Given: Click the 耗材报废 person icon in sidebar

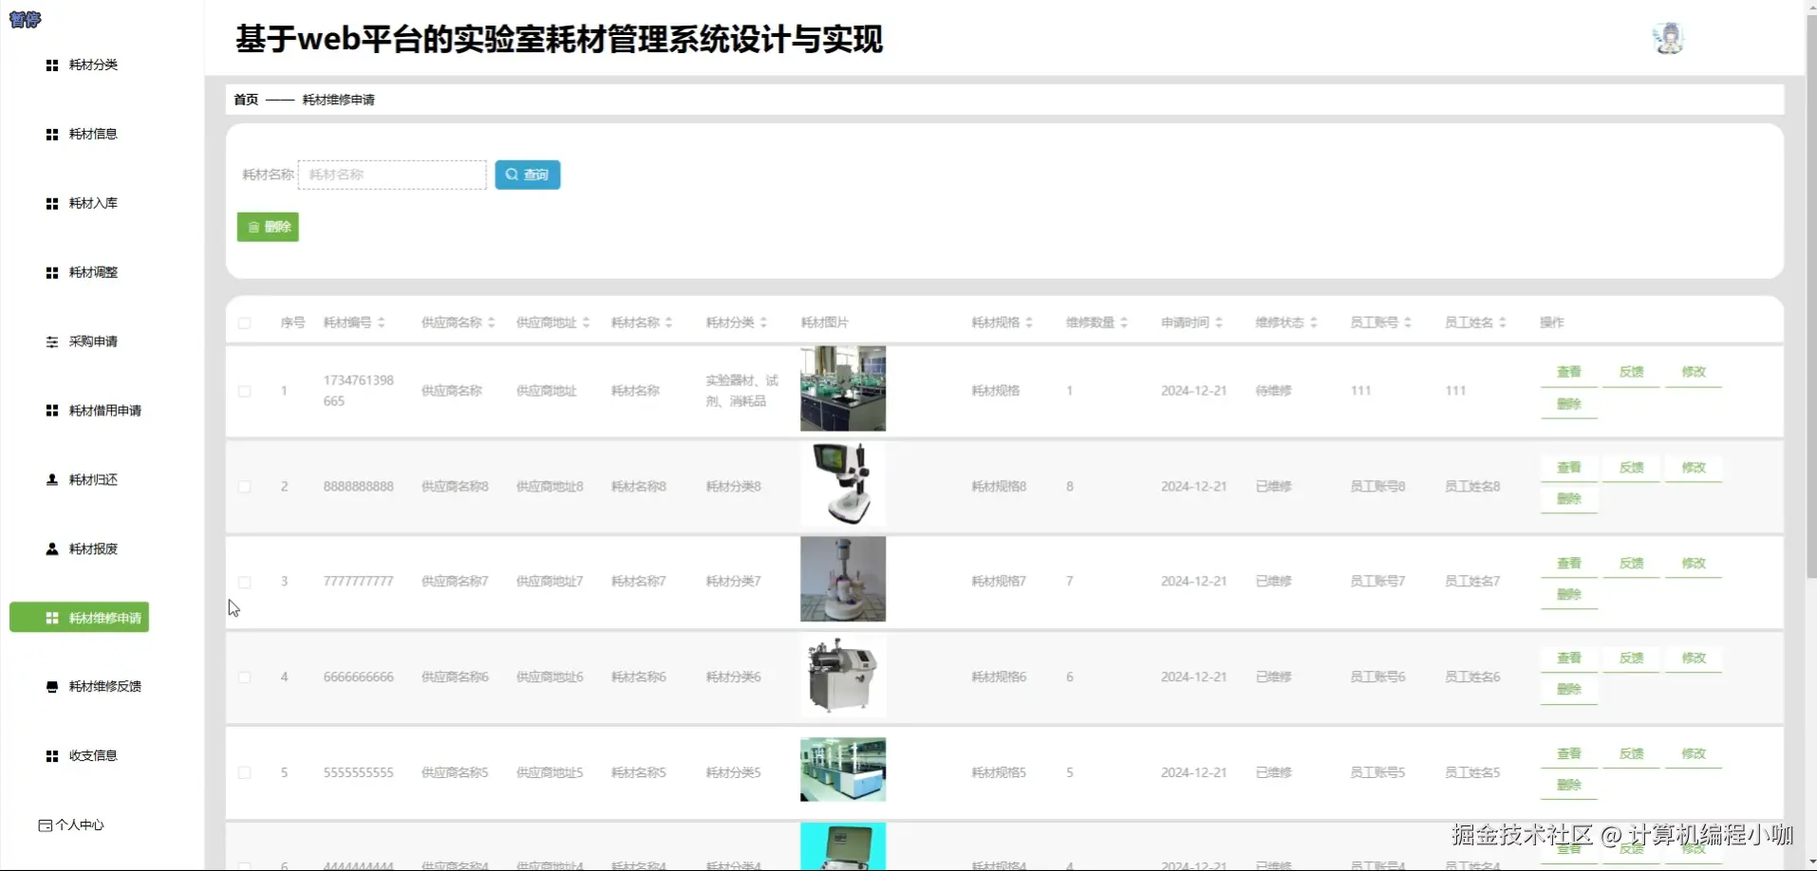Looking at the screenshot, I should pos(52,549).
